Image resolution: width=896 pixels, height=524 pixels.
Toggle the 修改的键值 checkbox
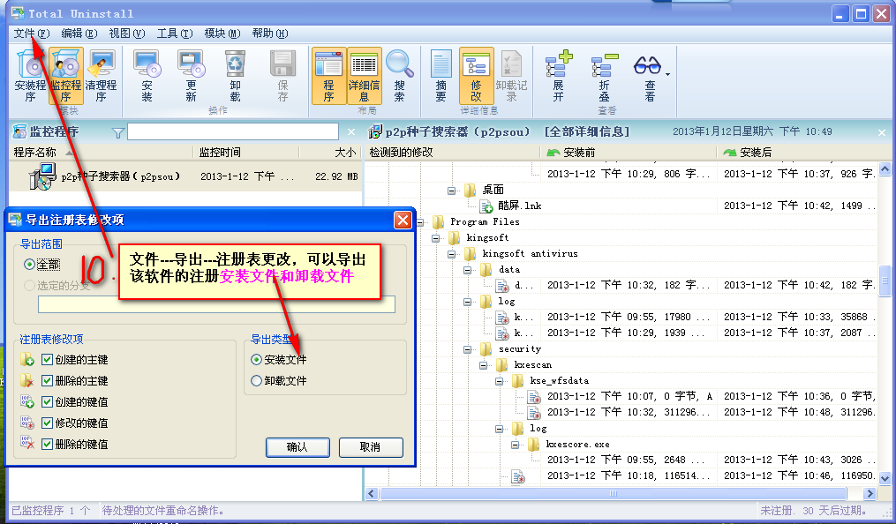48,423
